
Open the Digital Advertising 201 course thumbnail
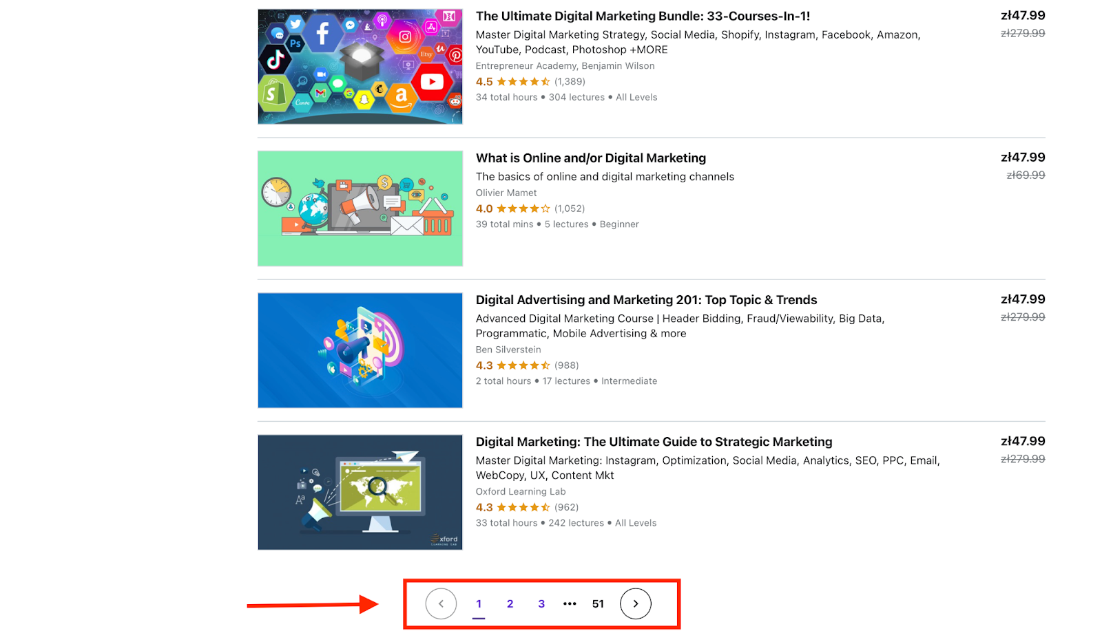pyautogui.click(x=360, y=350)
